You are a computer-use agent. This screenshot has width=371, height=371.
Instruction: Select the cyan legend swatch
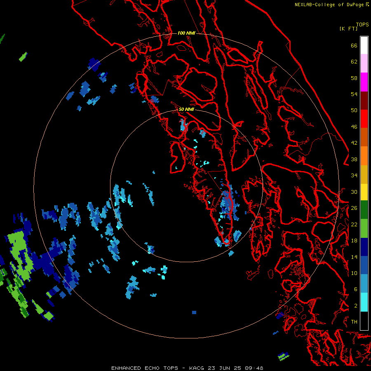point(364,302)
